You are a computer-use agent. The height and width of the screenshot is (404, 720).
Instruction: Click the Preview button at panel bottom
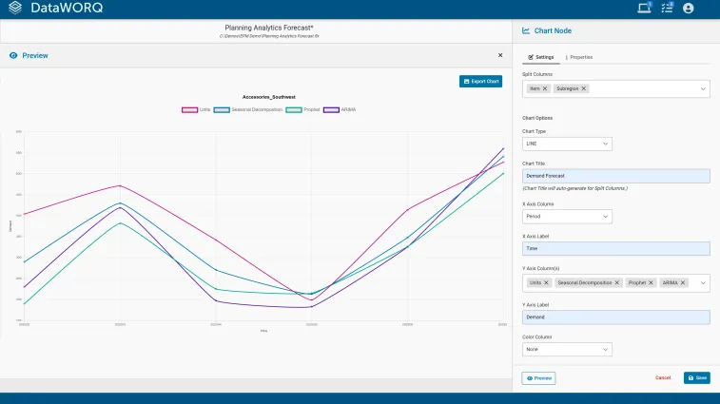click(x=538, y=378)
